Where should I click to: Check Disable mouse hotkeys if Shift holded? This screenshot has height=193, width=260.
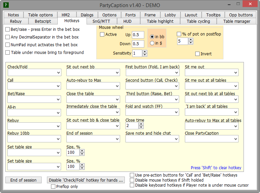click(132, 180)
